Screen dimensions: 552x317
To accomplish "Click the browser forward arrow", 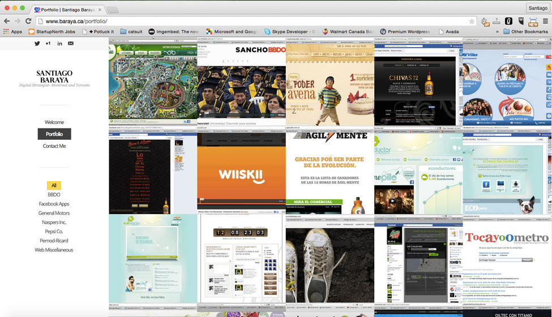I will tap(18, 21).
